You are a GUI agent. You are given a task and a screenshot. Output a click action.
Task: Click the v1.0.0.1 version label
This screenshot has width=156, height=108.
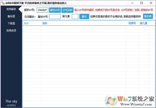11,105
